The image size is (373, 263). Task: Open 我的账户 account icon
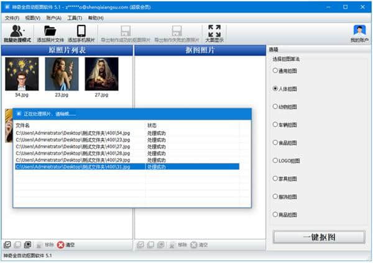[x=359, y=32]
